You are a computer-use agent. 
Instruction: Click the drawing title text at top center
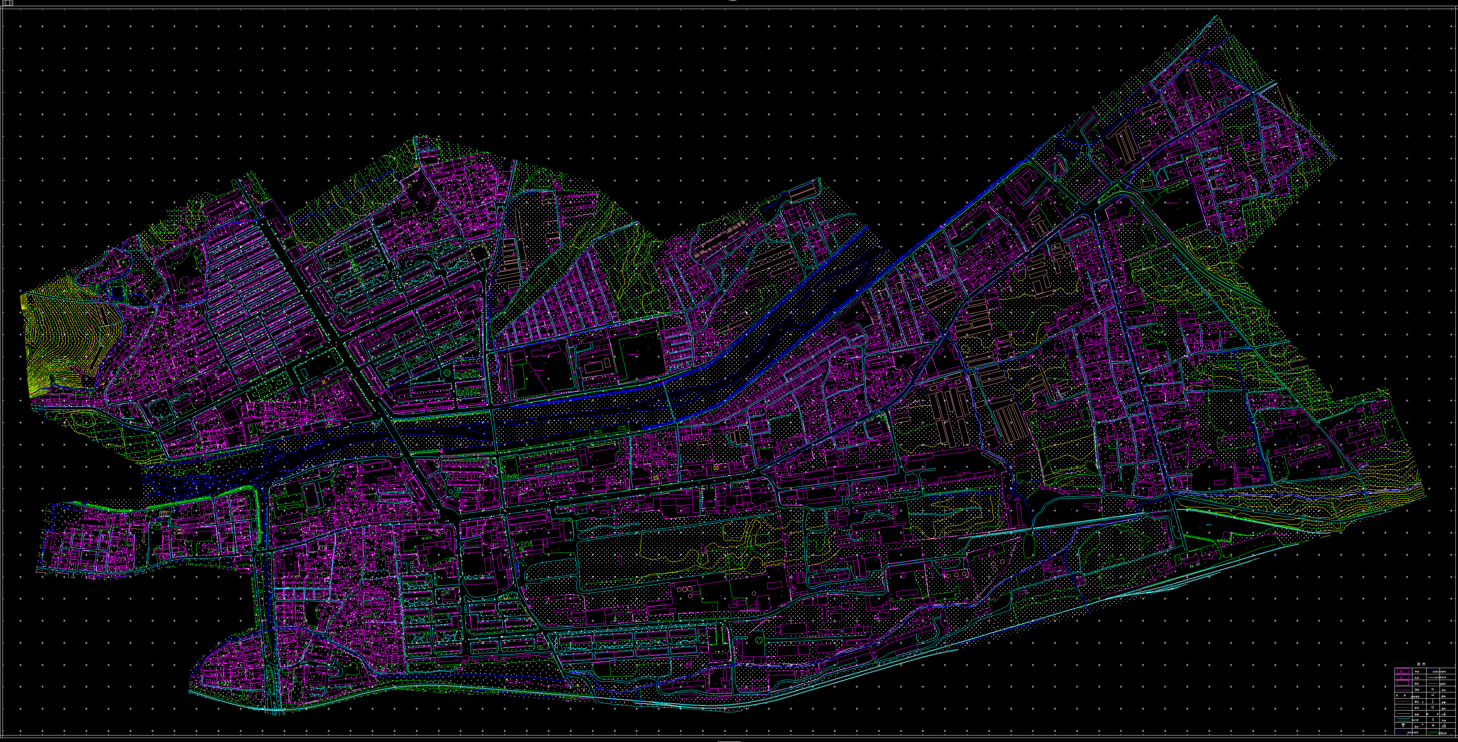coord(732,1)
